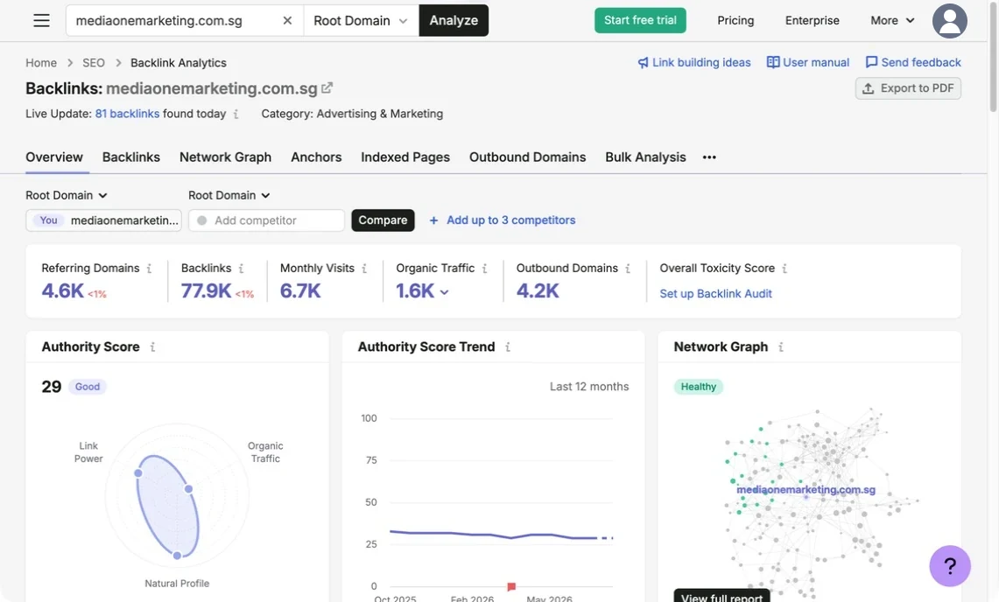
Task: Expand the More menu in header
Action: pos(892,20)
